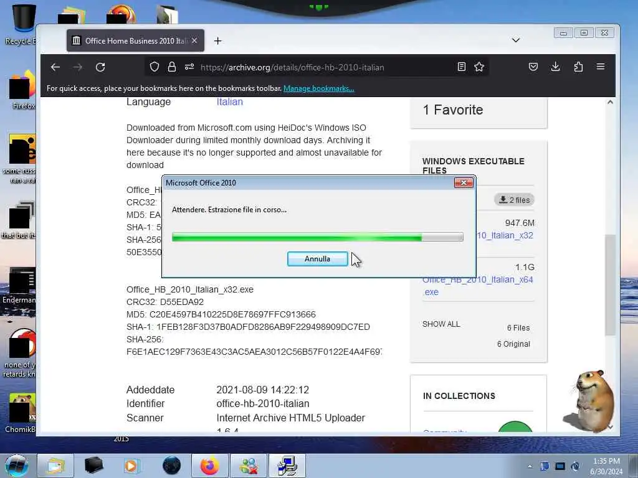Select the Firefox desktop shortcut
The height and width of the screenshot is (478, 638).
pos(23,90)
